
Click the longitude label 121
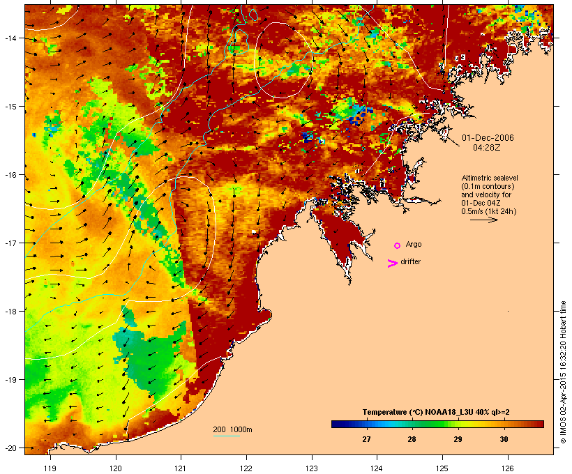click(181, 468)
